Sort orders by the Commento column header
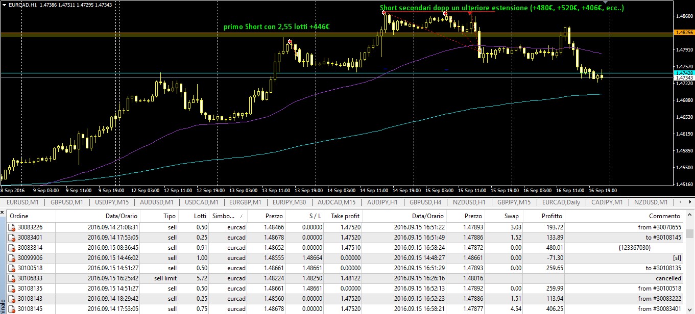The image size is (695, 314). click(x=625, y=216)
